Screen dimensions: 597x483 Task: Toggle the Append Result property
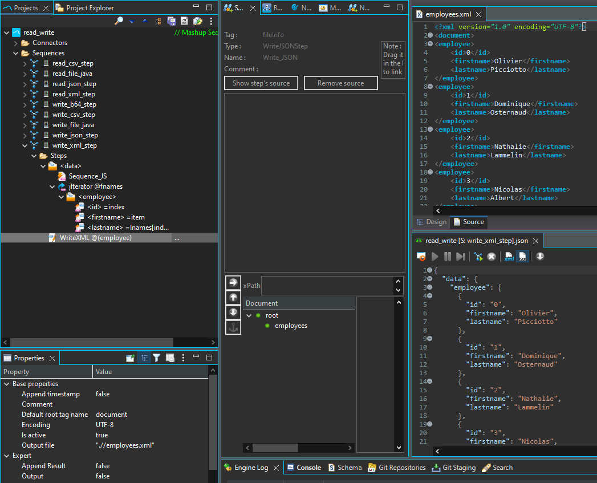tap(102, 465)
